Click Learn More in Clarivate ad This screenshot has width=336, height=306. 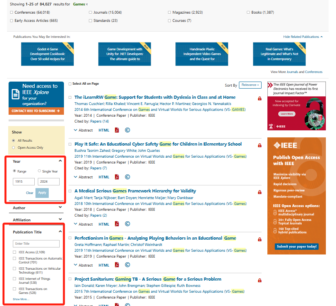pos(287,114)
